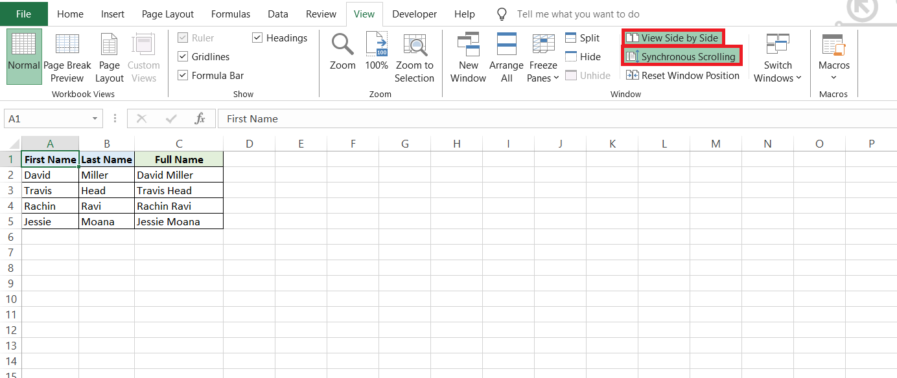Click the Macros icon
Image resolution: width=897 pixels, height=378 pixels.
(x=833, y=45)
